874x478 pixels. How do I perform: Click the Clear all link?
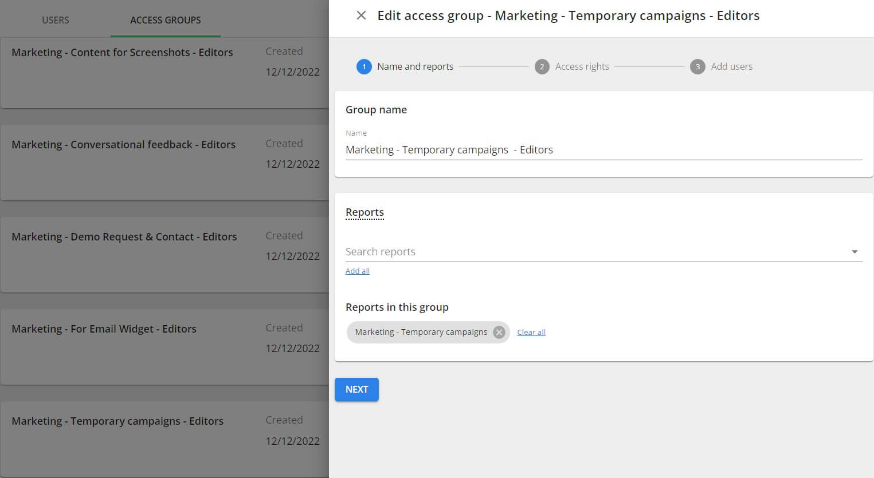tap(531, 332)
